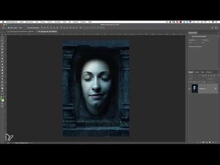
Task: Select the History Brush tool
Action: 2,61
